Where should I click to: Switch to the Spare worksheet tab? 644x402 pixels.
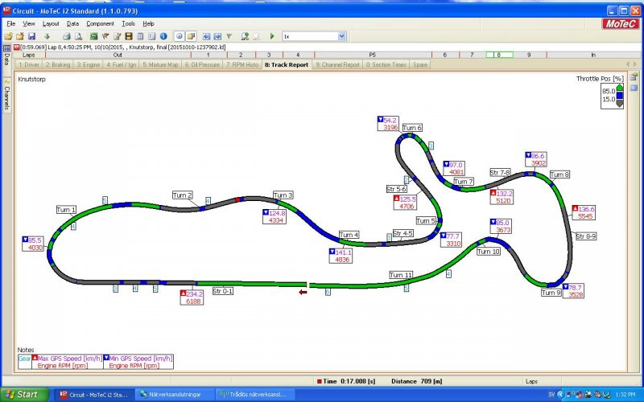419,64
